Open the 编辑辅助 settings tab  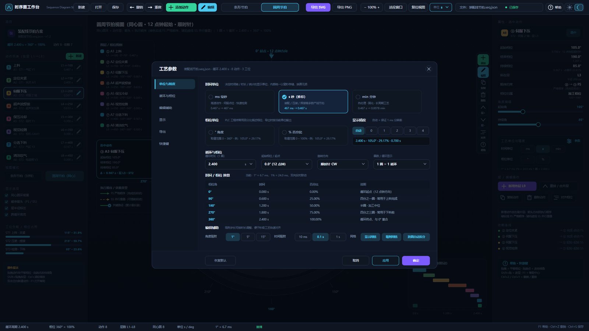pyautogui.click(x=175, y=108)
